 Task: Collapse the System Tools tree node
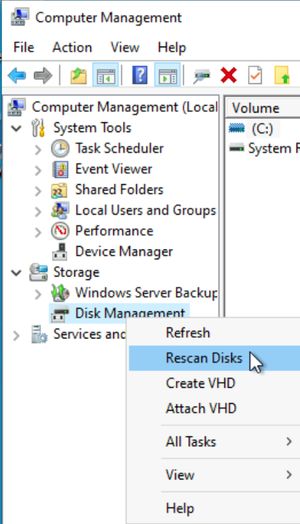(x=16, y=129)
